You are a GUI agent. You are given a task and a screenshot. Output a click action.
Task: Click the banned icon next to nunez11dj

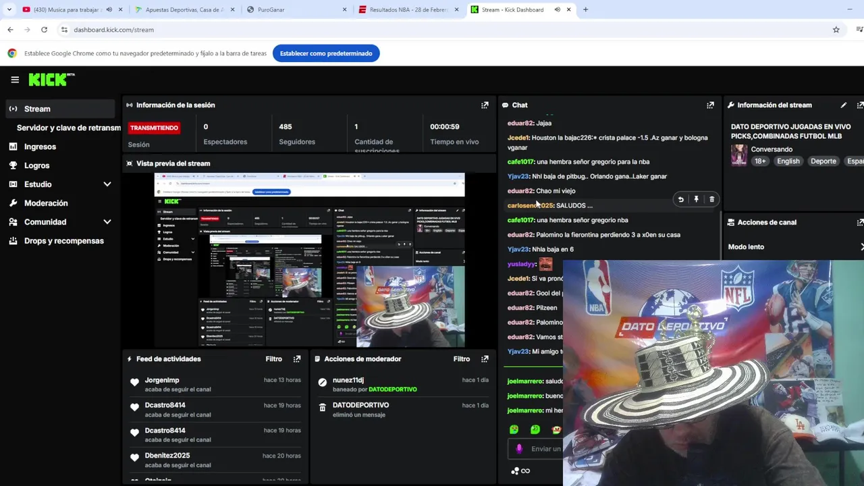(x=322, y=382)
